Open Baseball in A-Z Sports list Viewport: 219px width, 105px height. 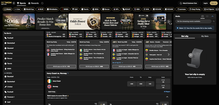click(x=23, y=76)
